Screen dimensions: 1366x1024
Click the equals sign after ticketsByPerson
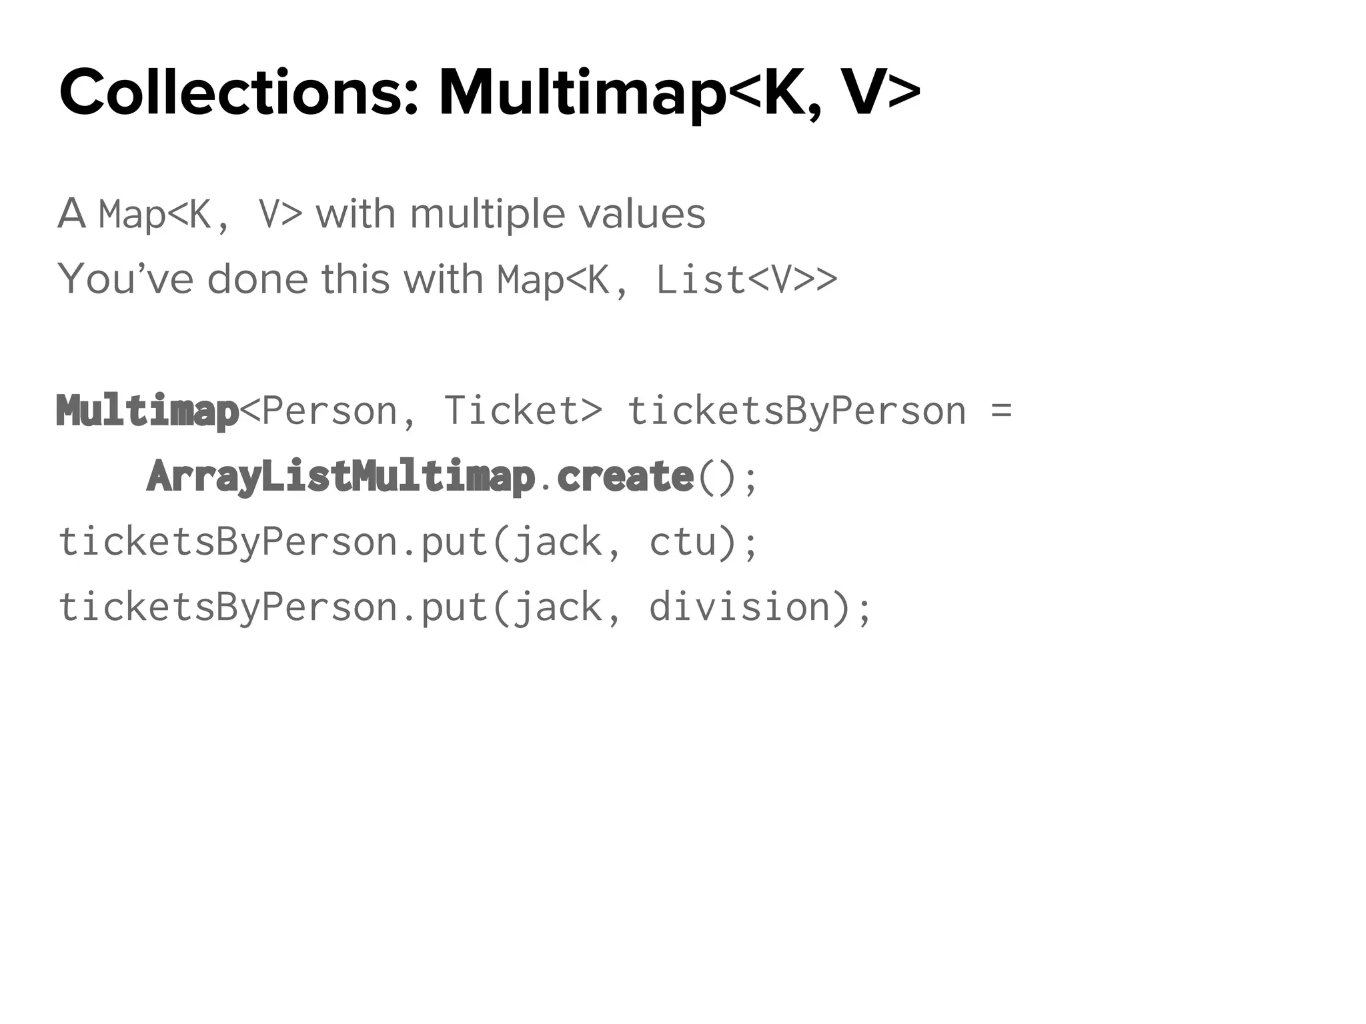click(x=1001, y=411)
